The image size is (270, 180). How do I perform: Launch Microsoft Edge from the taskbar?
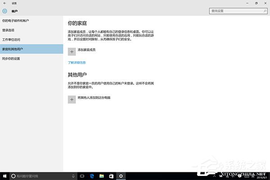point(91,175)
